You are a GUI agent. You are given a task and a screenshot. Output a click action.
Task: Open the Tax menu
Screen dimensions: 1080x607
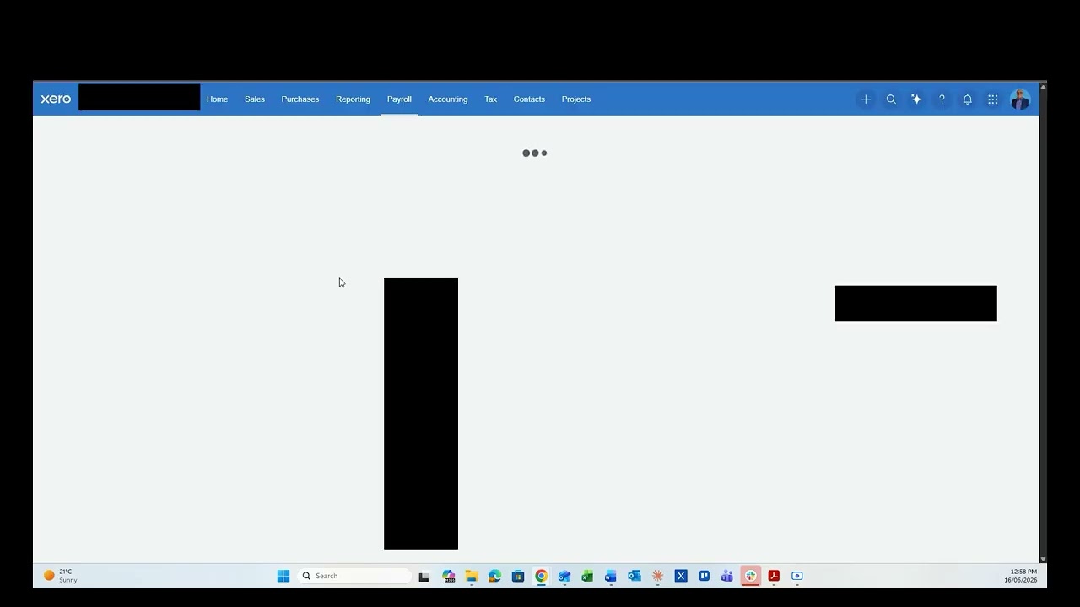tap(490, 99)
